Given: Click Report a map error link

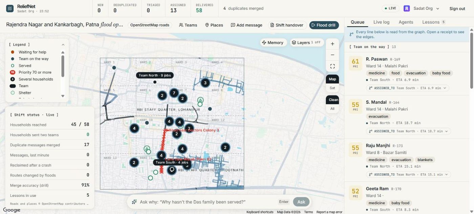Looking at the screenshot, I should (329, 212).
